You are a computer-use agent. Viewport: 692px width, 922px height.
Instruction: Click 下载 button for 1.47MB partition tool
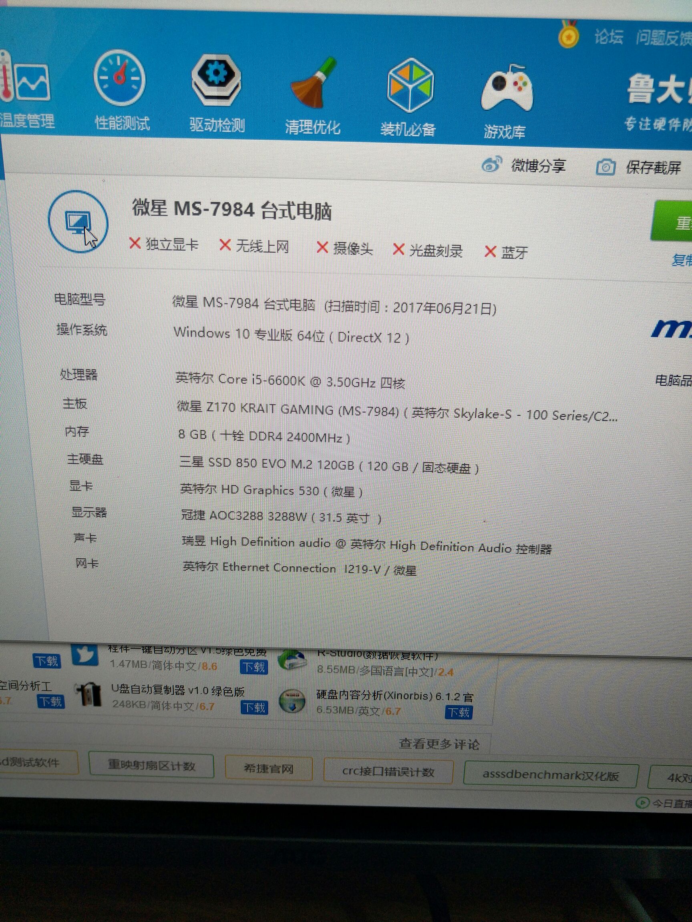(253, 667)
